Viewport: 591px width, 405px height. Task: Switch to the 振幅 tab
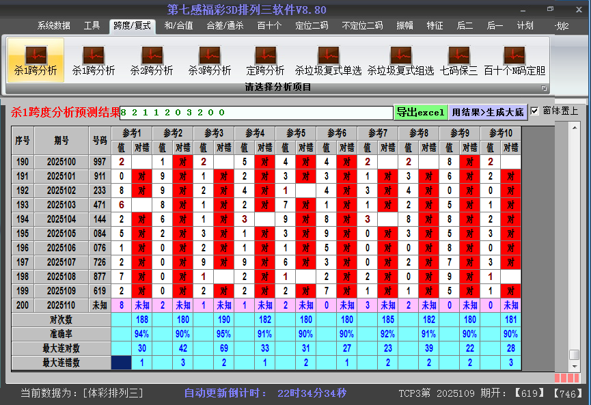[404, 26]
